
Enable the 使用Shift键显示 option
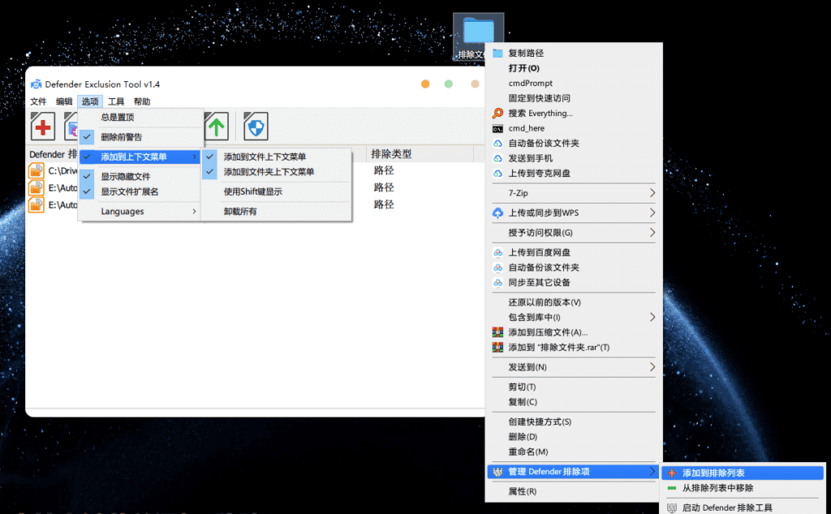[x=276, y=191]
